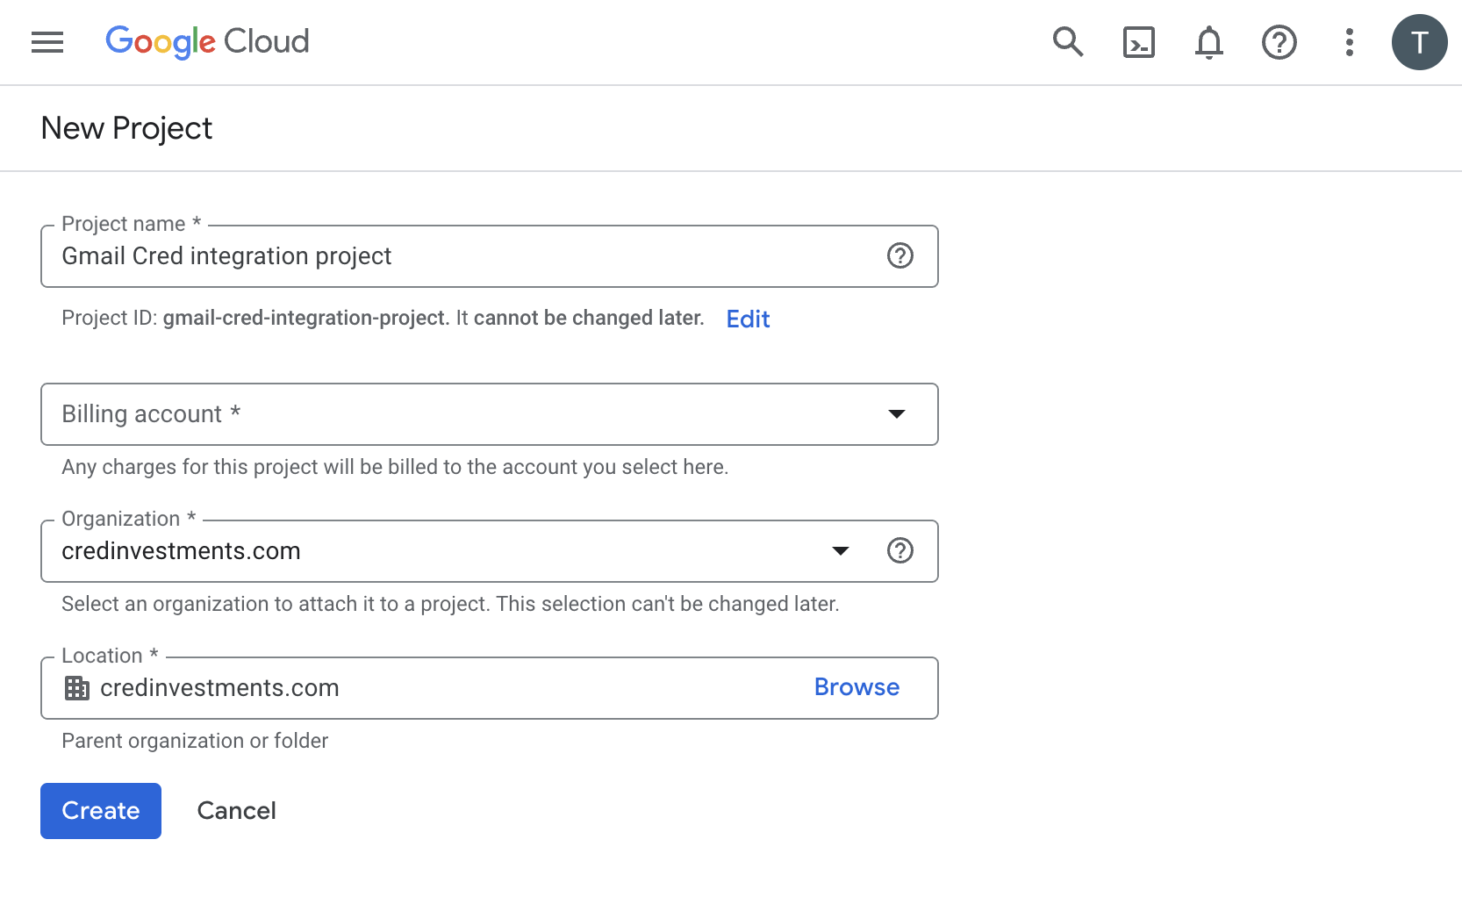The width and height of the screenshot is (1462, 897).
Task: Expand the Billing account dropdown arrow
Action: [897, 414]
